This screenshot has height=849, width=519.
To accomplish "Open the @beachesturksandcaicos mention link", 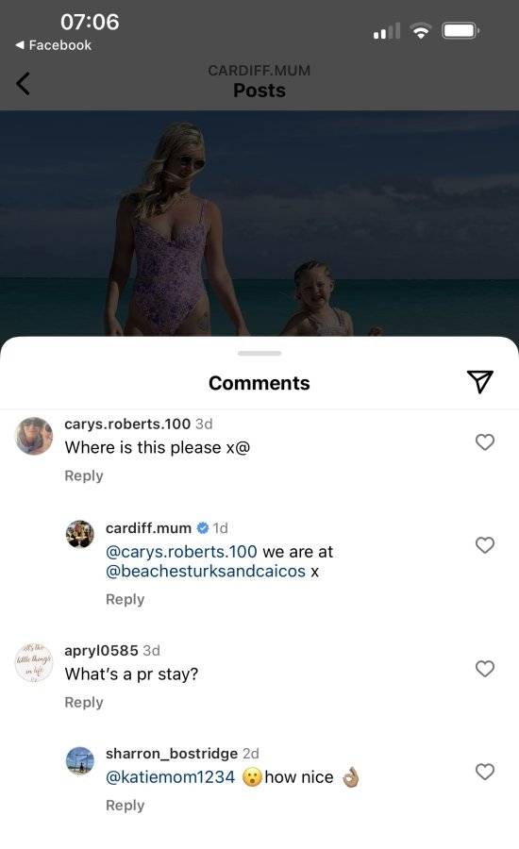I will (x=206, y=572).
